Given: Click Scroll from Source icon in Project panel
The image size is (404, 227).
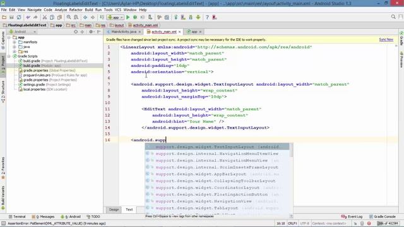Looking at the screenshot, I should pos(76,32).
